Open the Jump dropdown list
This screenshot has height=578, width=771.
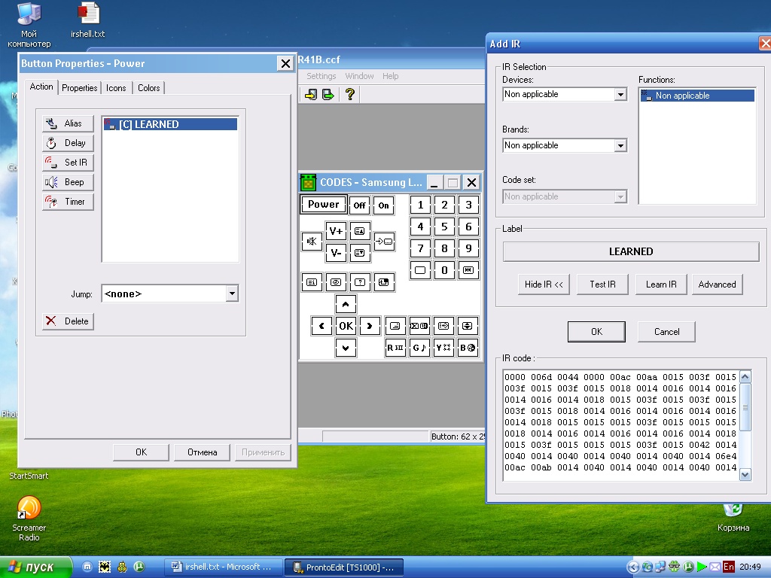232,294
